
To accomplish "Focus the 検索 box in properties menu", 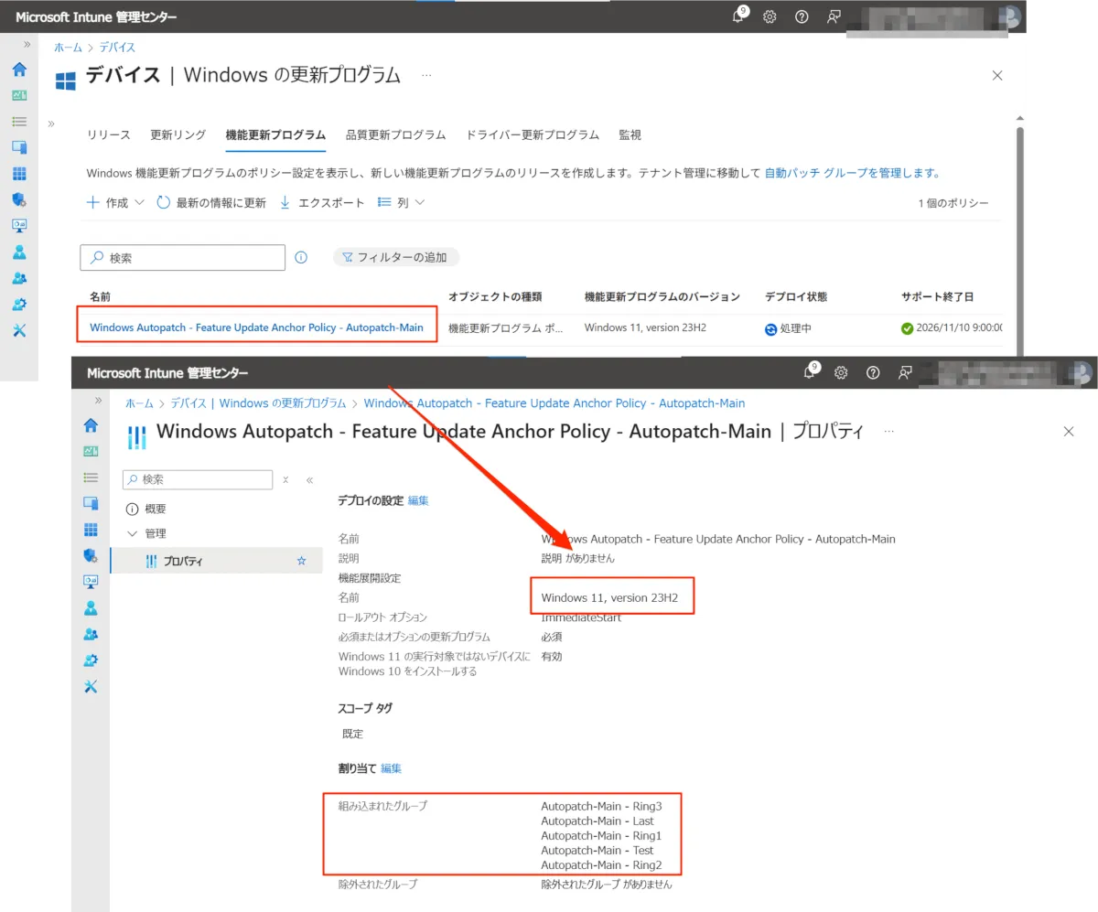I will pos(198,479).
